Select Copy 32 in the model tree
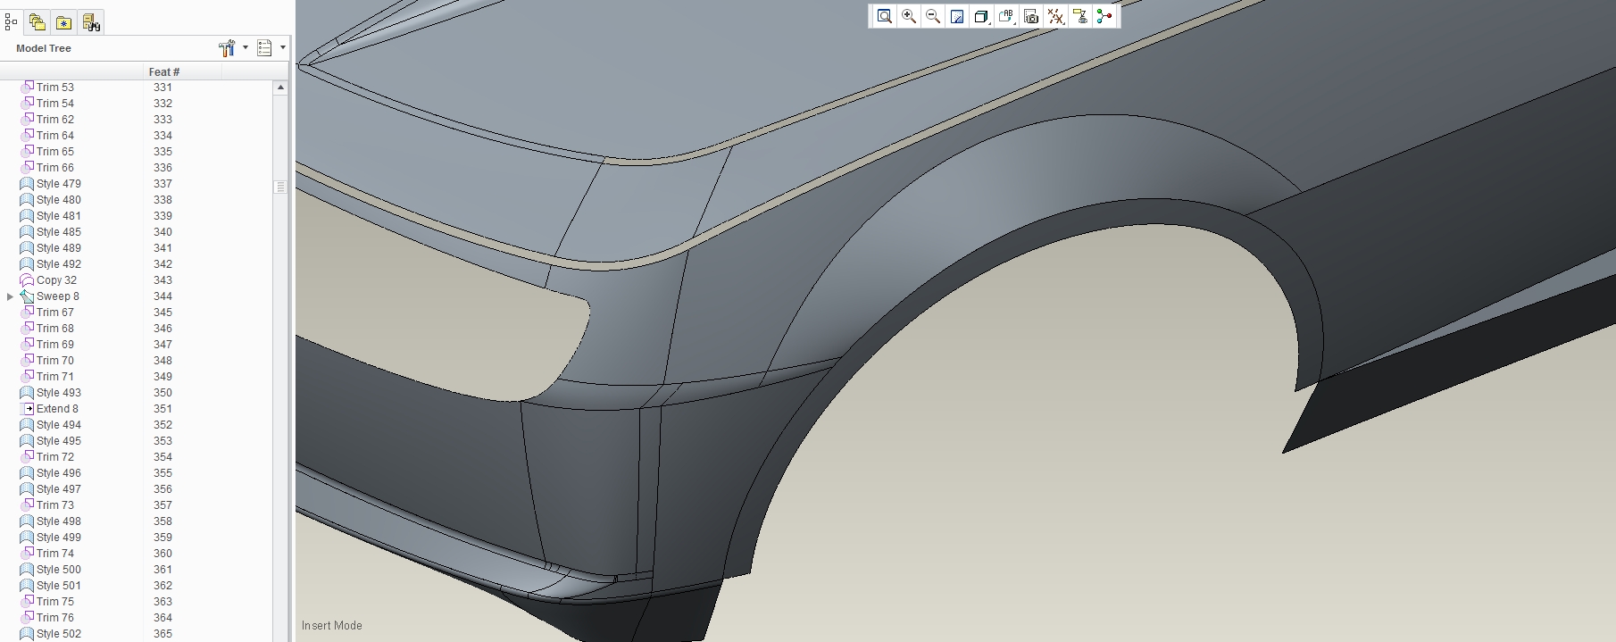 [56, 280]
